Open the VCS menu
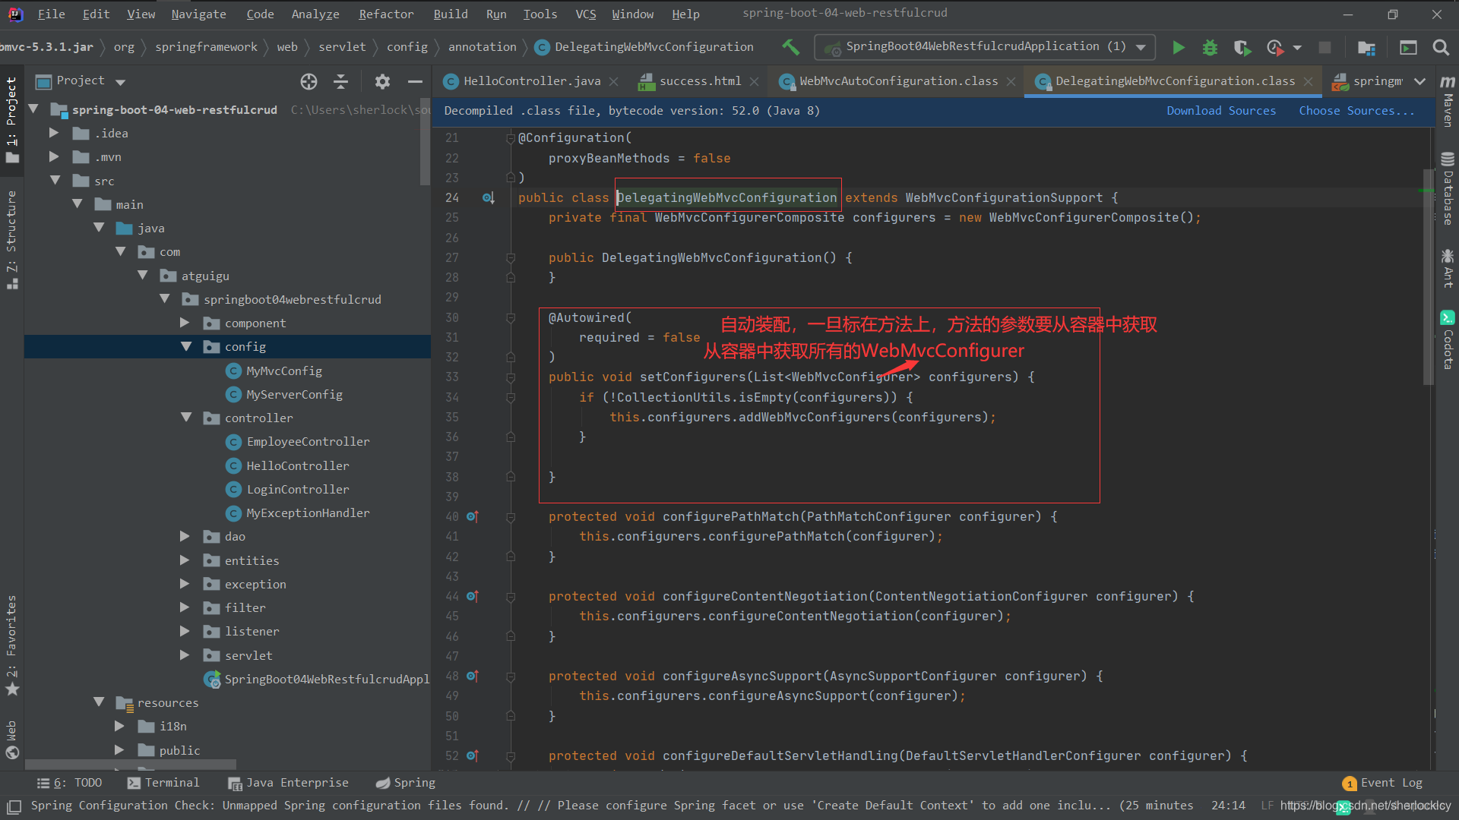 pyautogui.click(x=585, y=14)
